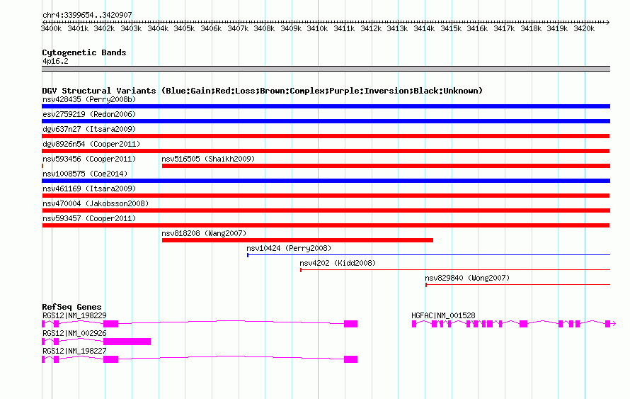The image size is (630, 399).
Task: Click the nsv470004 (Jakobsson2008) red bar
Action: point(326,210)
